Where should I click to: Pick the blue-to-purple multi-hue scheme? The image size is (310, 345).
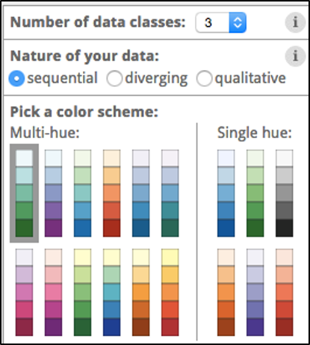(x=53, y=193)
